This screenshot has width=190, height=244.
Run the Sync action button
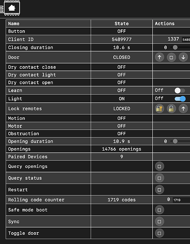159,222
